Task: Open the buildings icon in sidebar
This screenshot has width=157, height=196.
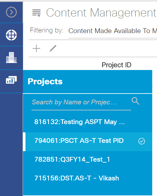Action: 11,58
